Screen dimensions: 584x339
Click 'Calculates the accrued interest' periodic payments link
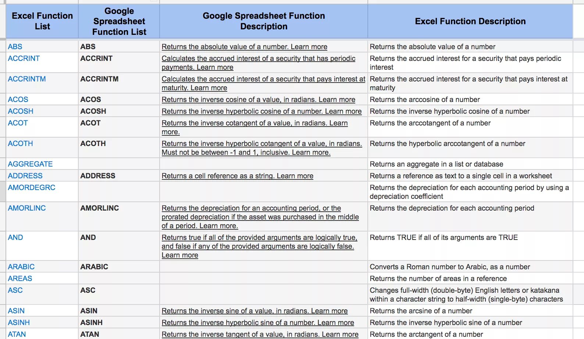point(259,63)
